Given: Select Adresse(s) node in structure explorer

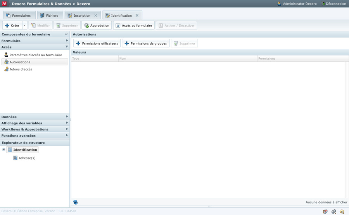Looking at the screenshot, I should [x=27, y=158].
